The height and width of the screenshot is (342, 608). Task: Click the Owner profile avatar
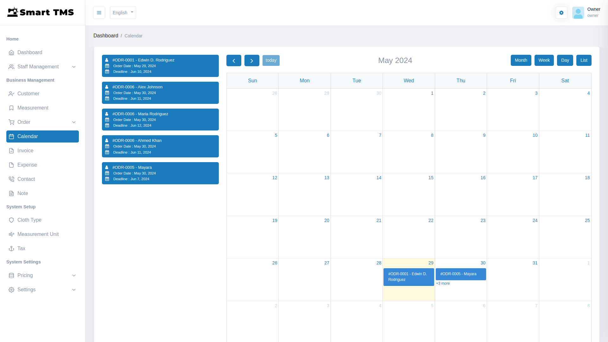[578, 13]
